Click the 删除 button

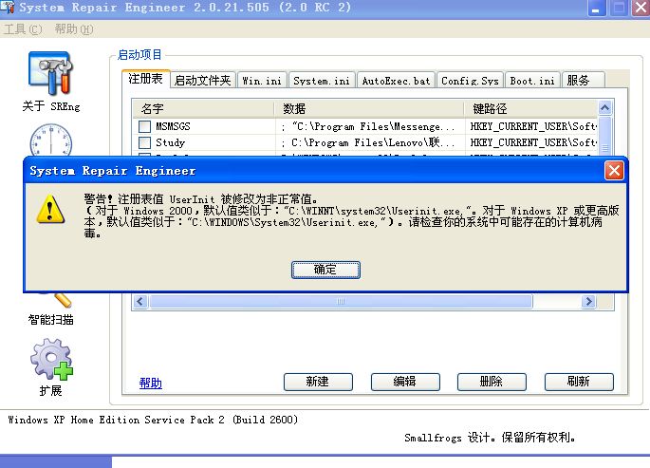(492, 382)
